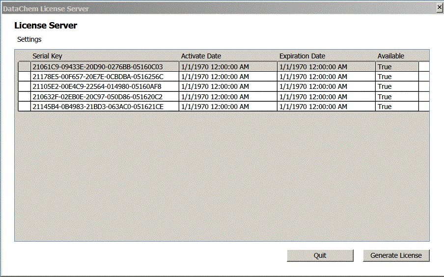Viewport: 444px width, 277px height.
Task: Click Expiration Date cell of 21105E2 row
Action: coord(326,86)
